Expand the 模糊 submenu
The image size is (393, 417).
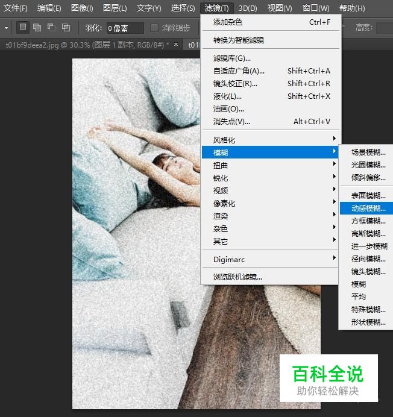point(270,152)
